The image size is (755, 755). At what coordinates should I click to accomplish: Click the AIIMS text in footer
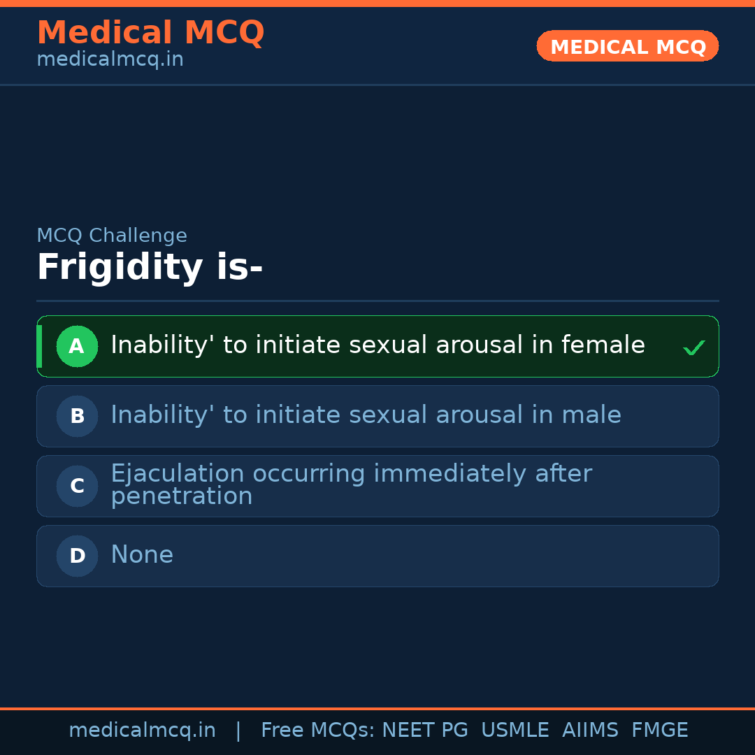coord(590,731)
